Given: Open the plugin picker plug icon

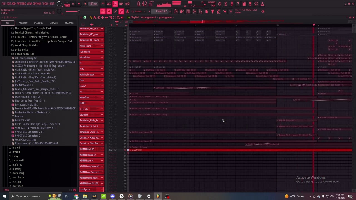Looking at the screenshot, I should 212,11.
